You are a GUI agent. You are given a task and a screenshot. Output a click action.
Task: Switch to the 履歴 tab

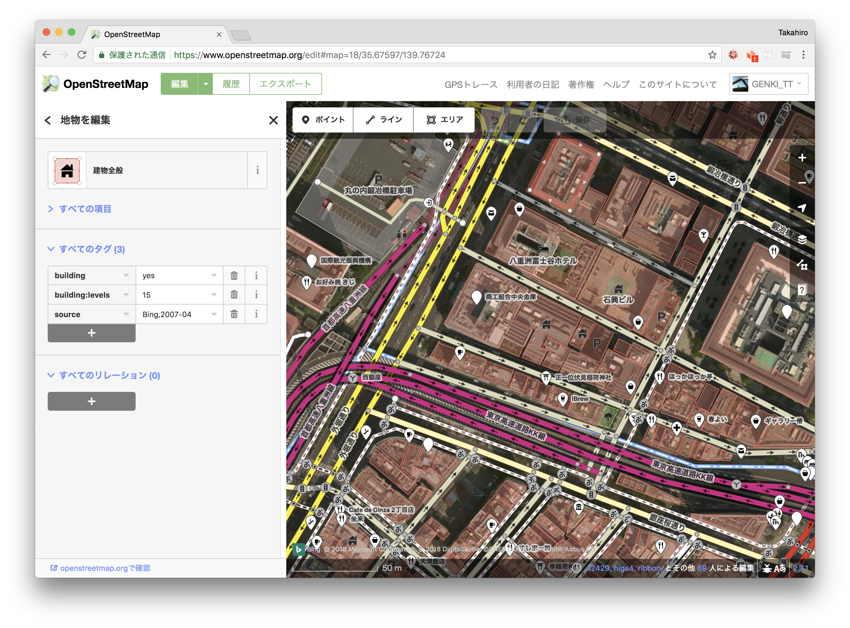pyautogui.click(x=231, y=84)
